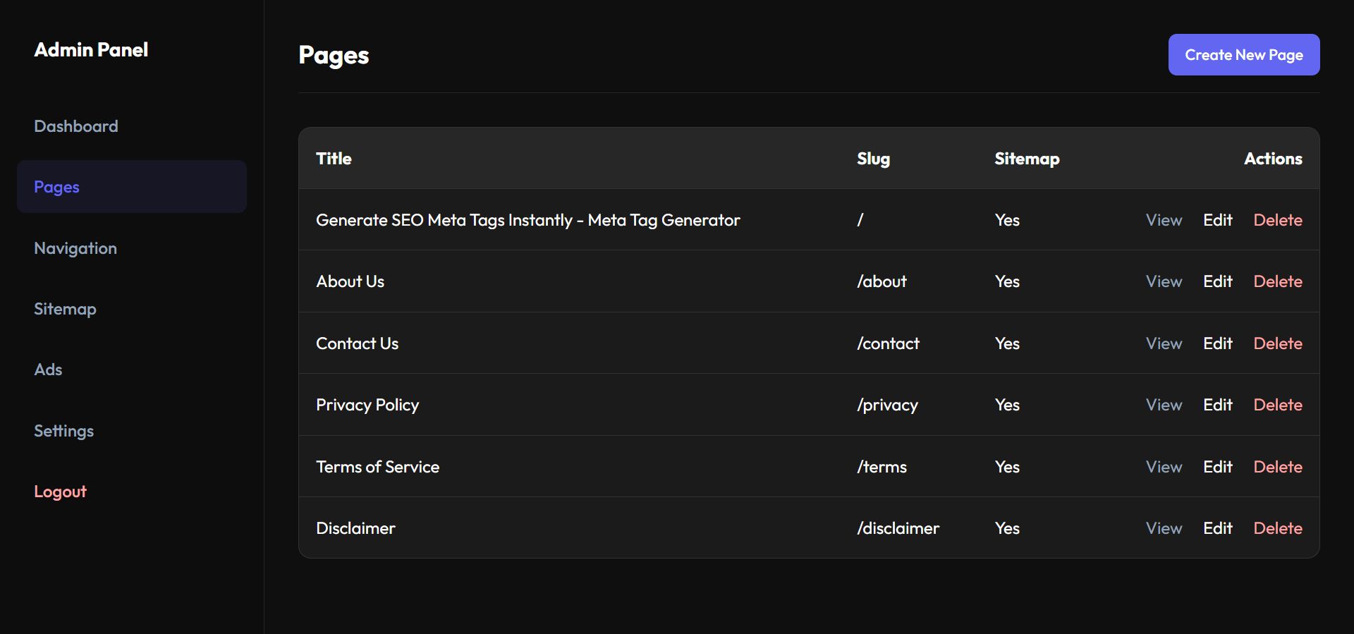
Task: Click the Create New Page button
Action: [1243, 55]
